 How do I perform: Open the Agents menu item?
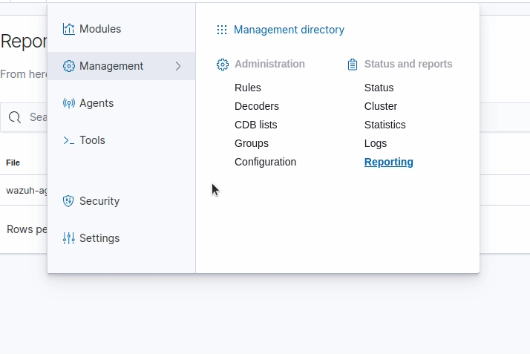click(x=96, y=103)
